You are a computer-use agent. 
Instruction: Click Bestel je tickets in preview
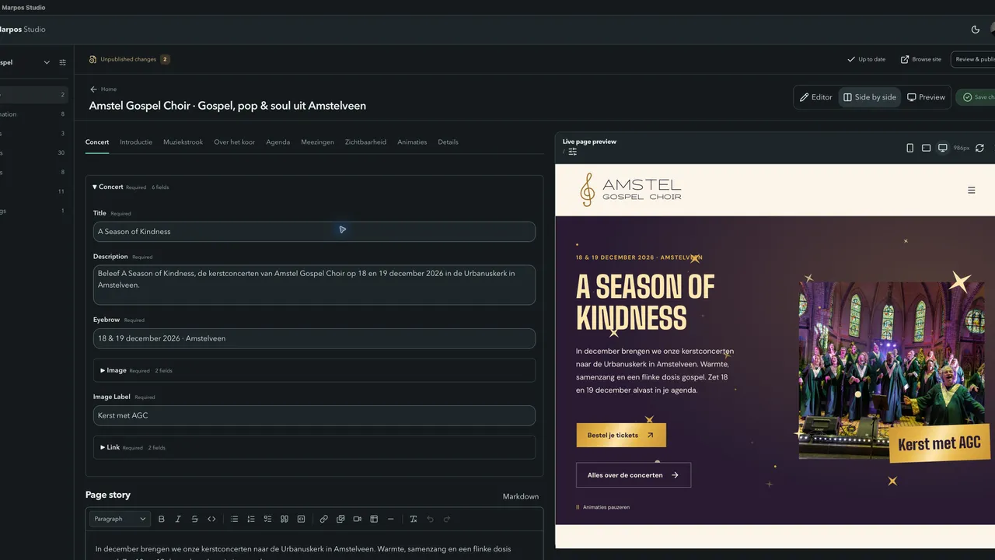(x=621, y=435)
